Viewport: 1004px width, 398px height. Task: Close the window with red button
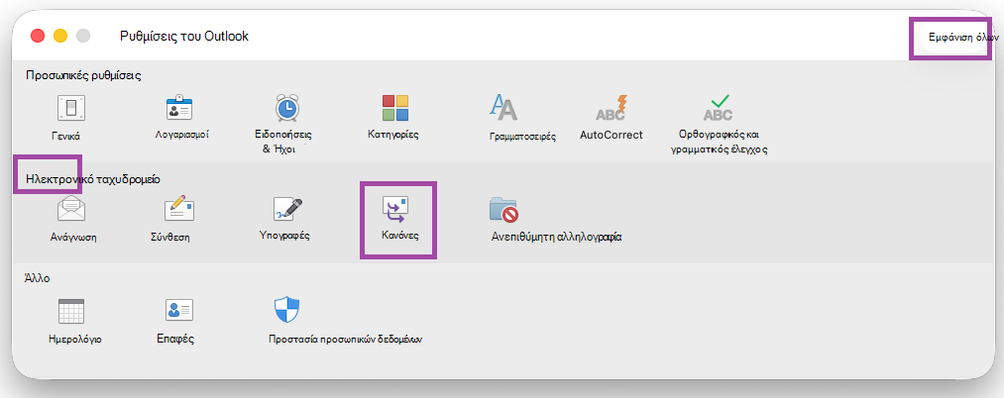(x=38, y=36)
